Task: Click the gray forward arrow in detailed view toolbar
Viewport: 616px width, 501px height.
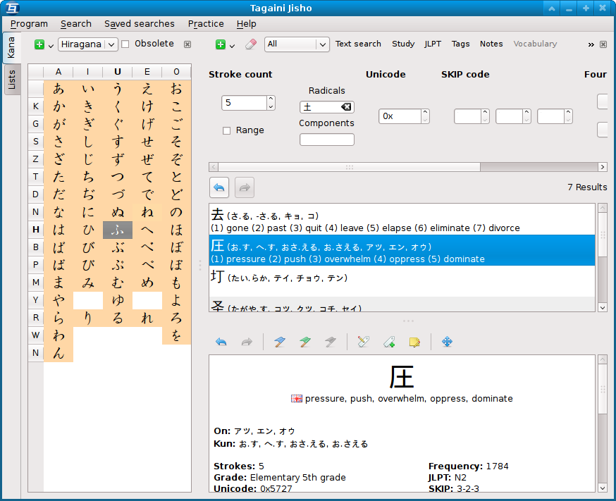Action: point(247,342)
